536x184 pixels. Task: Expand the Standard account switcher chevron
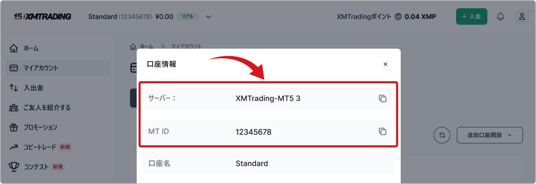[209, 17]
